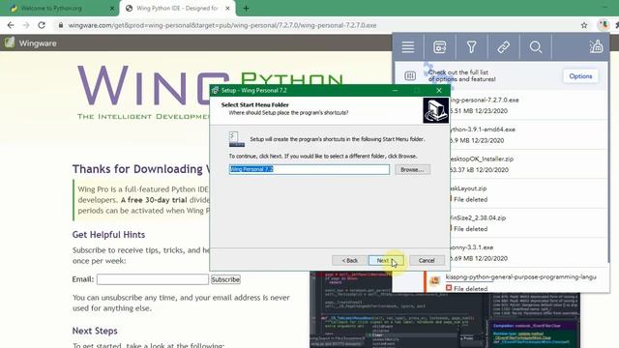619x348 pixels.
Task: Click Browse to choose a folder
Action: pos(412,170)
